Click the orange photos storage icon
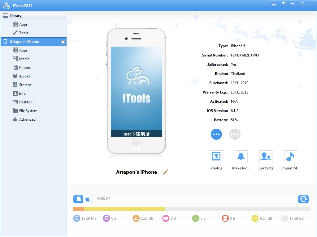Viewport: 317px width, 237px height. 136,218
